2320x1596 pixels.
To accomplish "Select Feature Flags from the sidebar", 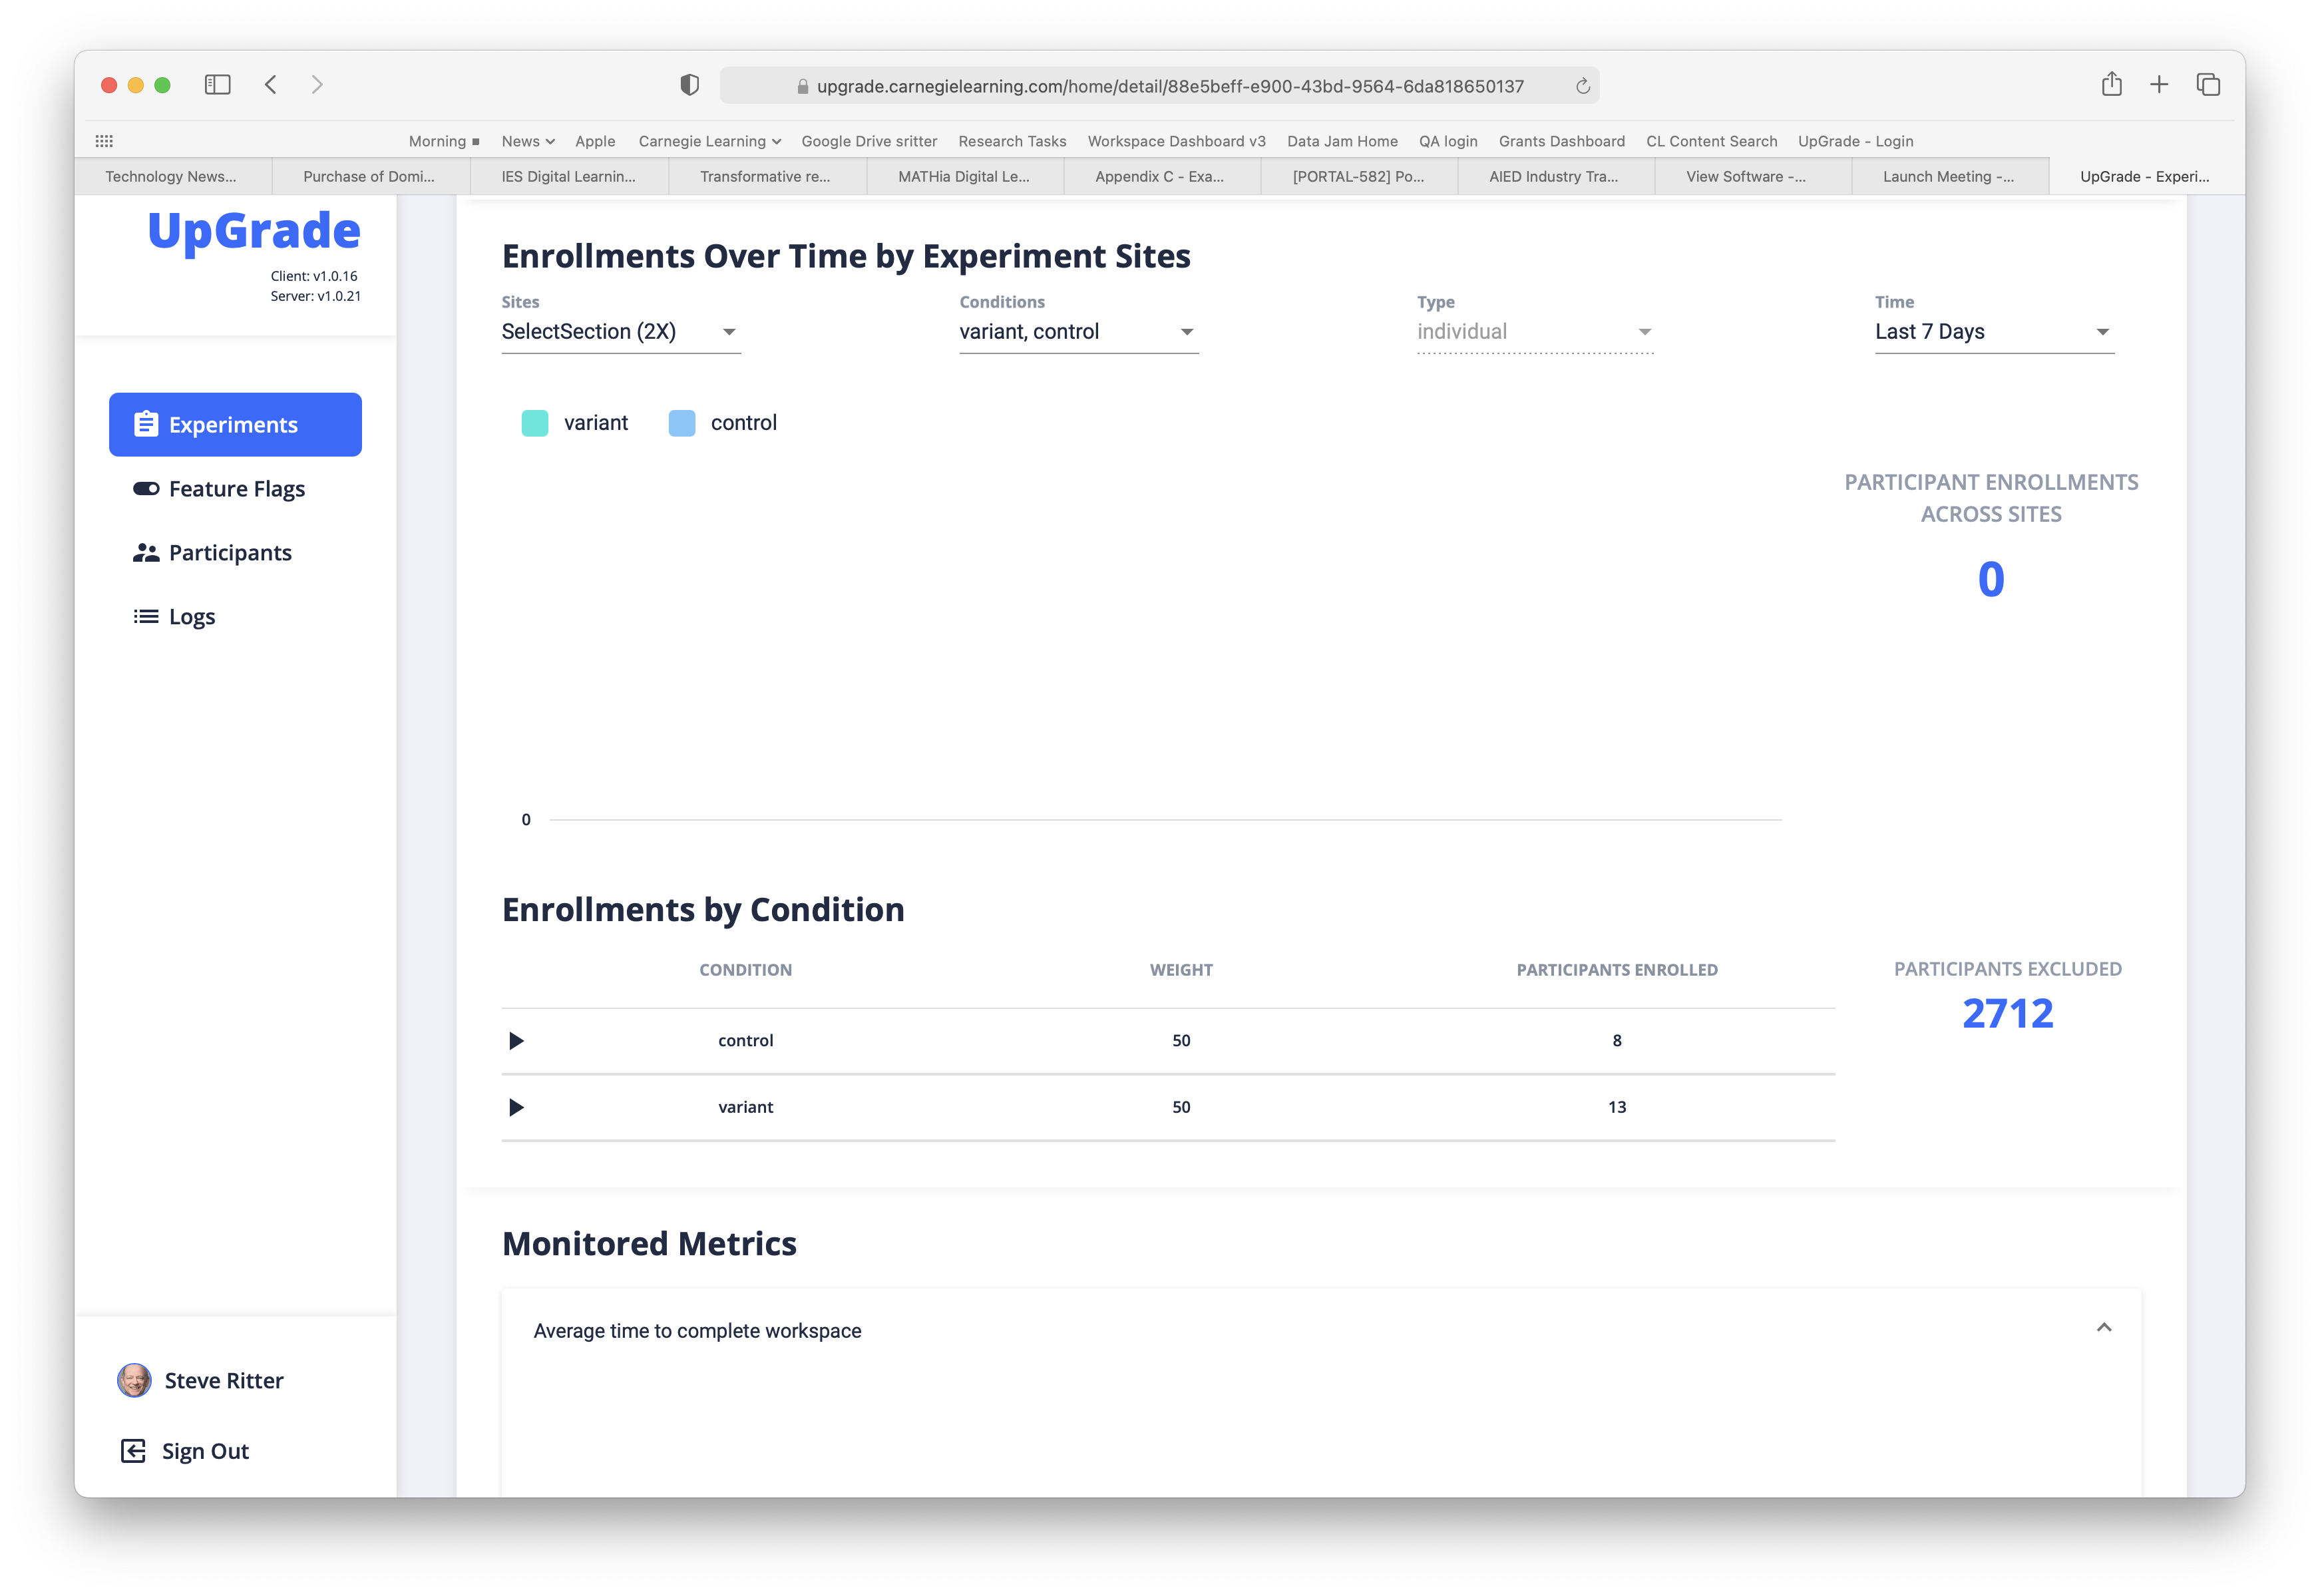I will coord(236,489).
